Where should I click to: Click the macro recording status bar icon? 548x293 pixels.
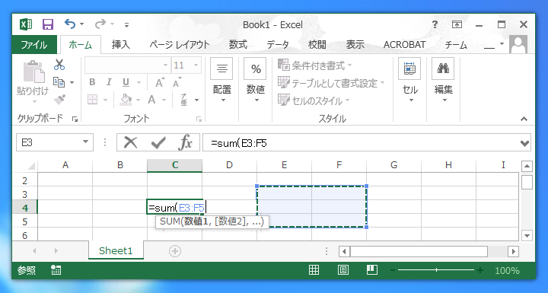(56, 270)
